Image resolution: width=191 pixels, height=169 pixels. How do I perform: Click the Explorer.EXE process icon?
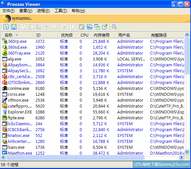pyautogui.click(x=5, y=112)
